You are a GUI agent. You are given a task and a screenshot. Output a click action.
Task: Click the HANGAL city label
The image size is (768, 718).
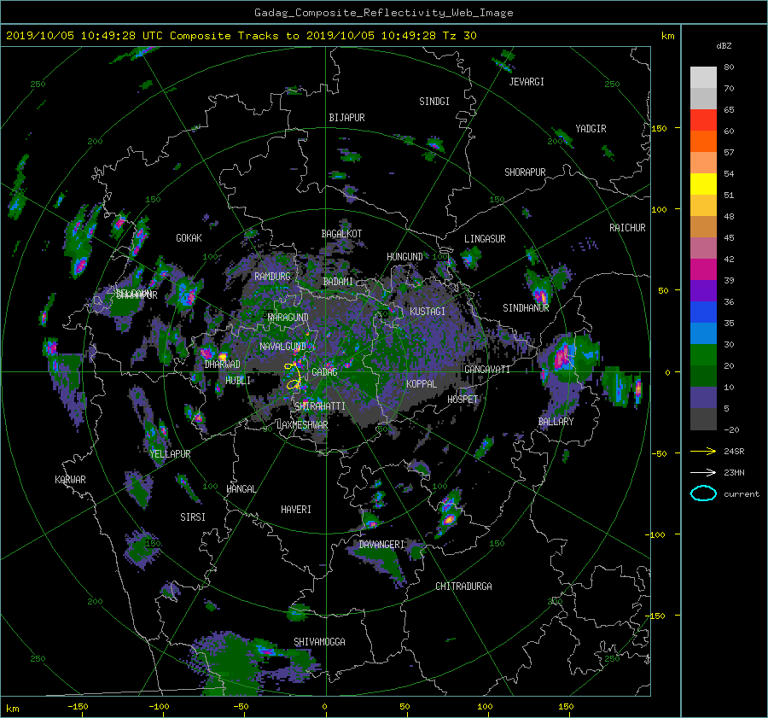pos(241,488)
